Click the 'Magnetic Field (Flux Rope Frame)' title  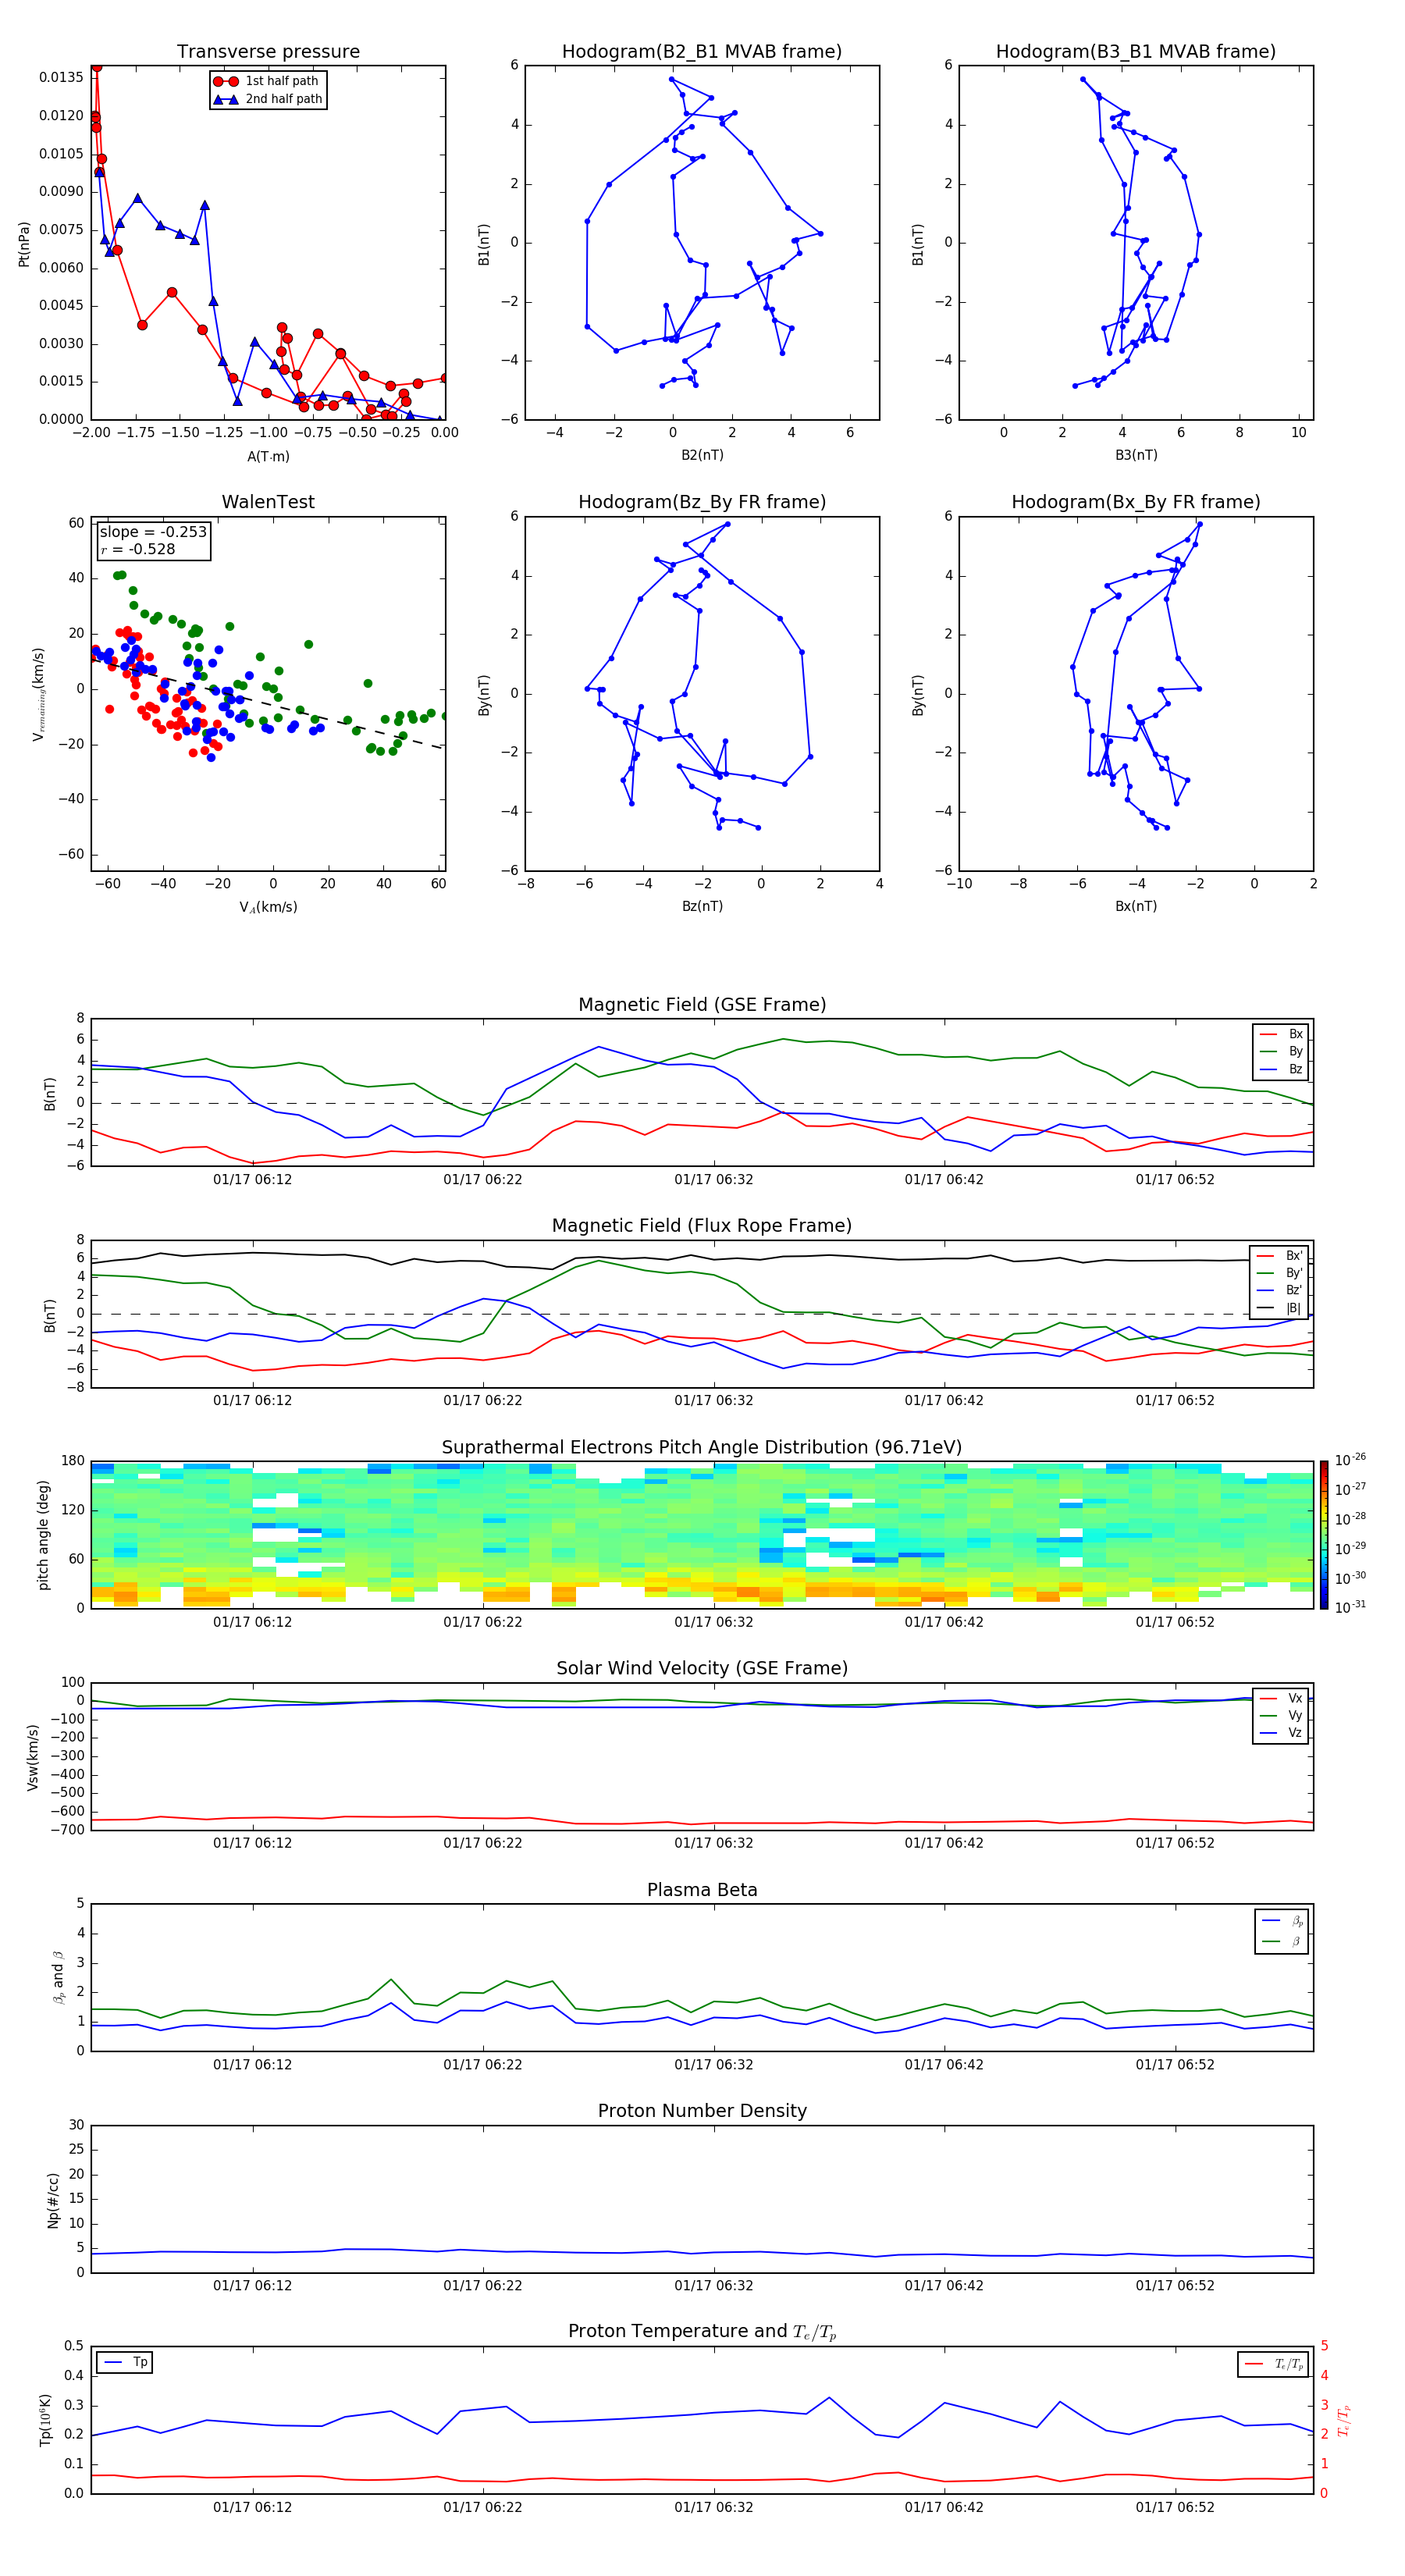pos(702,1226)
